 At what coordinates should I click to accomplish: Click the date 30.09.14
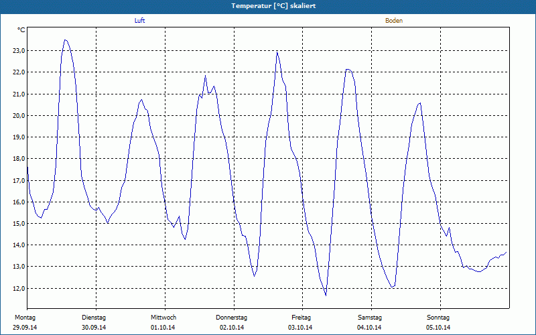coord(94,328)
